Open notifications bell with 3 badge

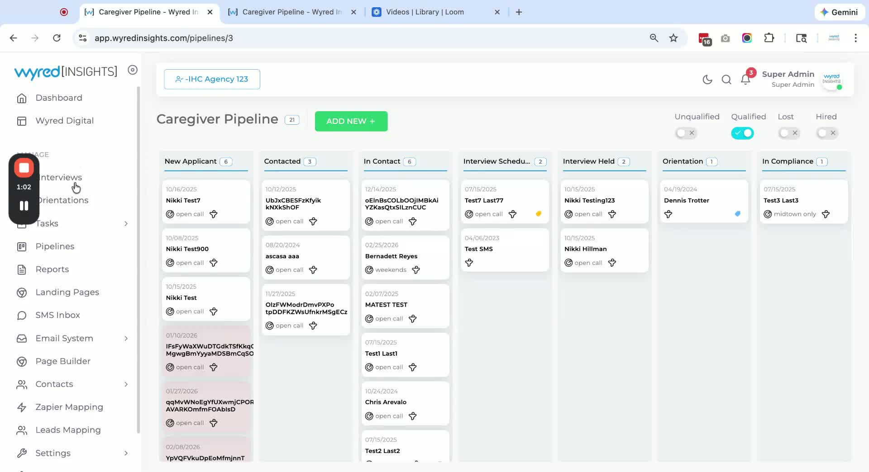[746, 79]
